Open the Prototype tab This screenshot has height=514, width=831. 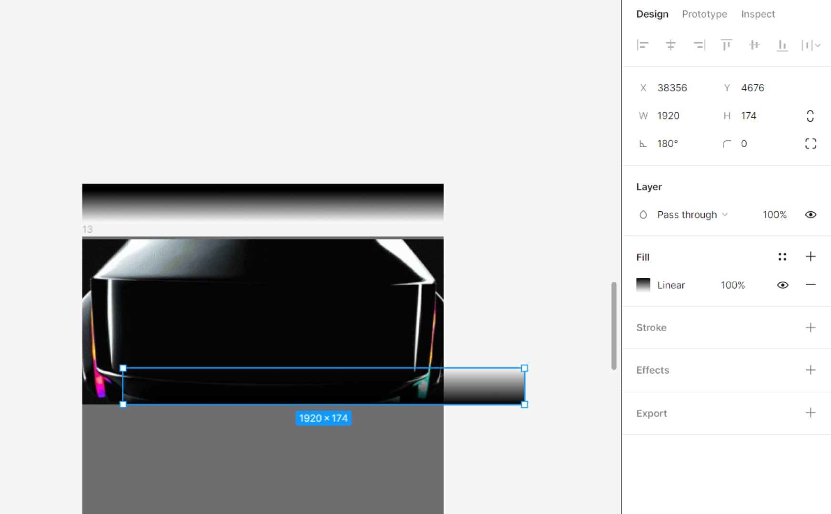point(704,14)
